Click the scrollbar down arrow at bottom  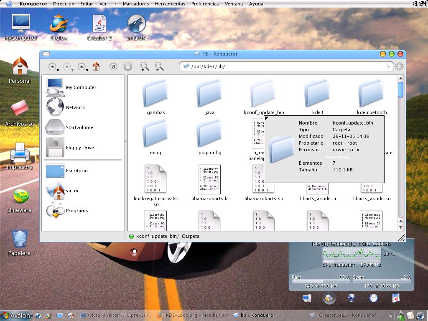pos(400,227)
